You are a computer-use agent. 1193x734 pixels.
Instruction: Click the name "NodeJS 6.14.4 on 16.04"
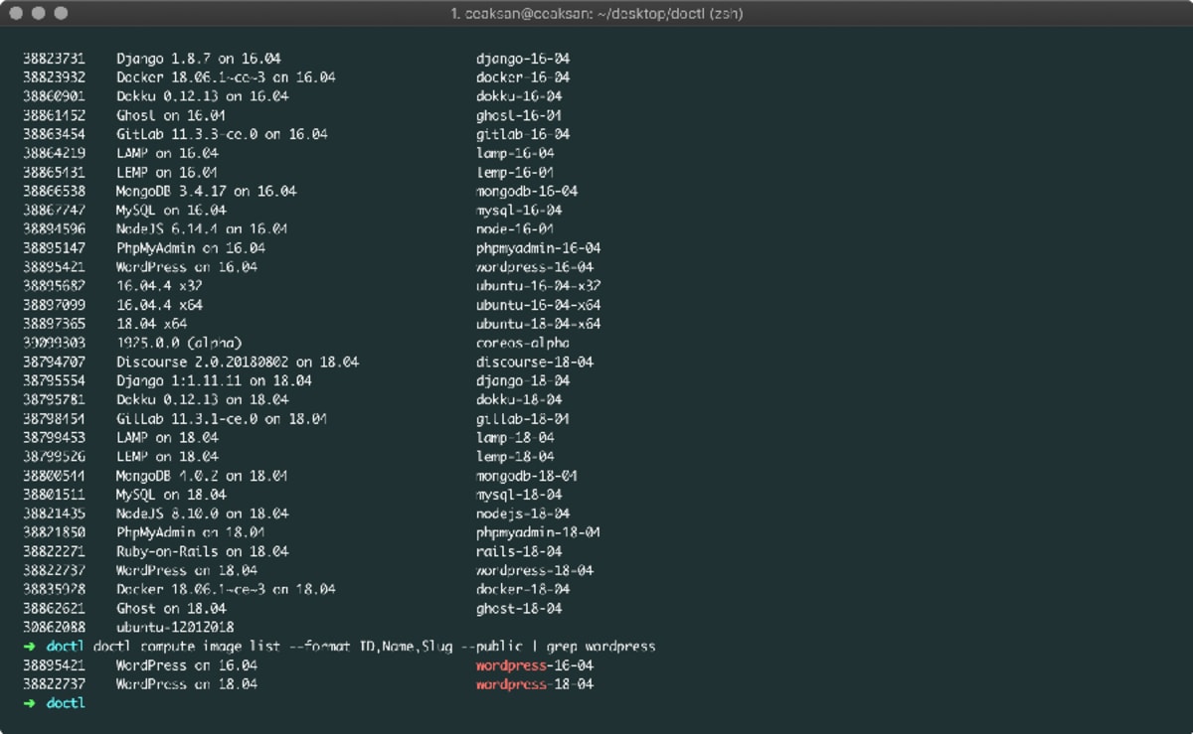[202, 229]
